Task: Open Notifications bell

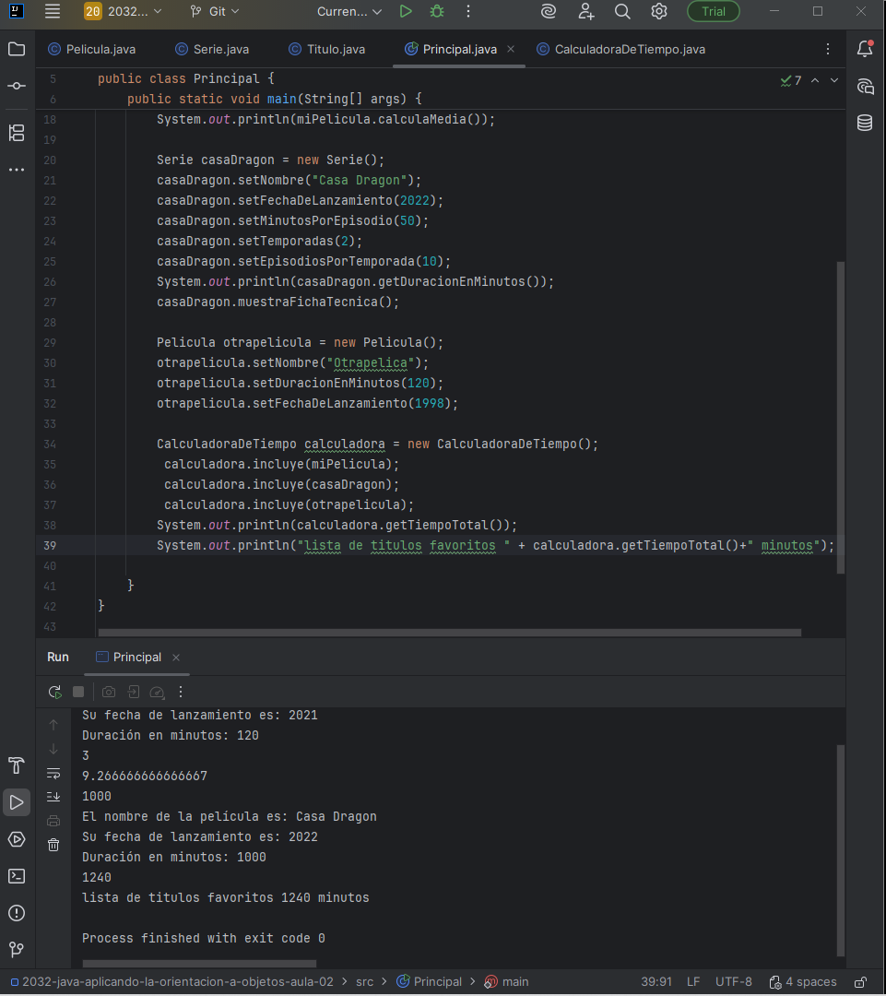Action: pyautogui.click(x=865, y=48)
